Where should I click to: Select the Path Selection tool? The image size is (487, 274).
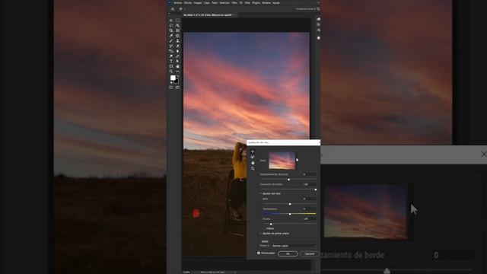177,61
